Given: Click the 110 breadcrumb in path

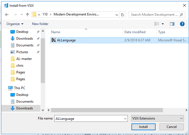Looking at the screenshot, I should 45,14.
